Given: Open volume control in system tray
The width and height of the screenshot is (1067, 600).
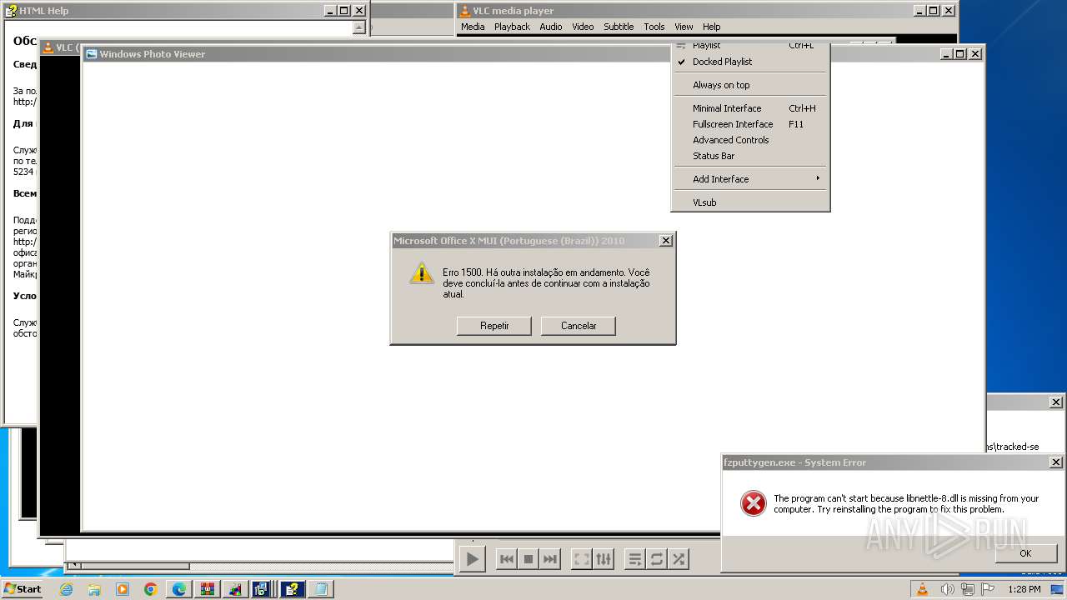Looking at the screenshot, I should point(948,589).
